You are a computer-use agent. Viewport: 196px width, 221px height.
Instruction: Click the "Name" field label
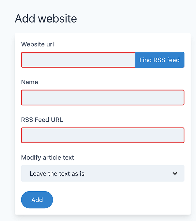[x=29, y=82]
